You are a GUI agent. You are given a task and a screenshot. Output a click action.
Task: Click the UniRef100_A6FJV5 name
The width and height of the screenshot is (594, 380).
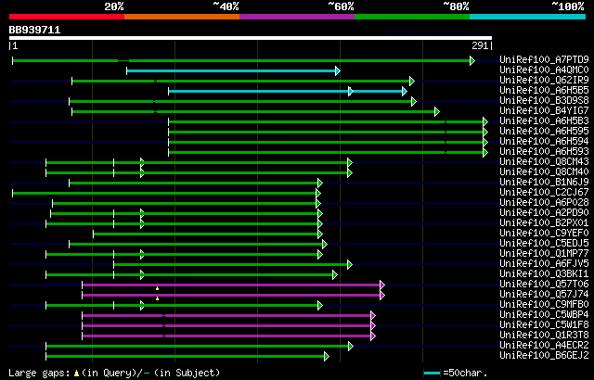coord(544,264)
